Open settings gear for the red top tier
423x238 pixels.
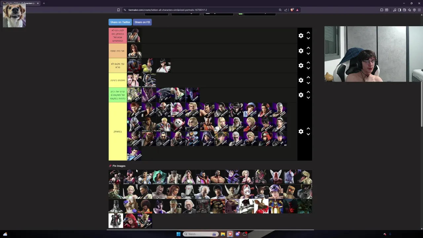coord(301,36)
